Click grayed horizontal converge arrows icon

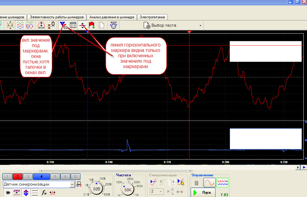(180, 192)
